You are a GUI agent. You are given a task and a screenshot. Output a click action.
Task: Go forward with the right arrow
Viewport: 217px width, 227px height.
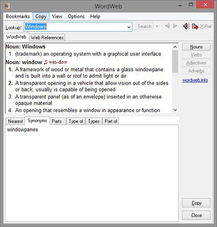pos(175,26)
